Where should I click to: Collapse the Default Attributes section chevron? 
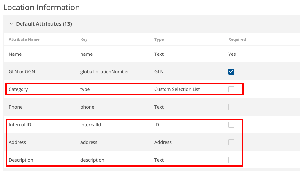(11, 24)
